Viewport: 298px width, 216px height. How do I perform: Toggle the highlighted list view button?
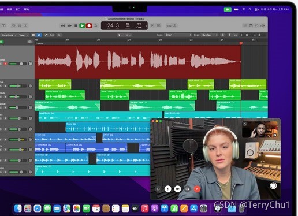39,35
